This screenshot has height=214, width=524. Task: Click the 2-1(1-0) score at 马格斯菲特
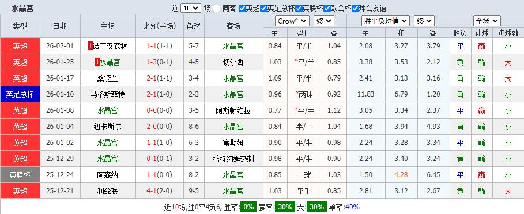pyautogui.click(x=160, y=95)
